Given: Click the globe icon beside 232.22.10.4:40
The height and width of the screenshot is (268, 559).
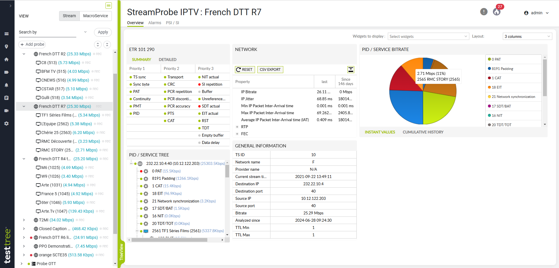Looking at the screenshot, I should (140, 164).
